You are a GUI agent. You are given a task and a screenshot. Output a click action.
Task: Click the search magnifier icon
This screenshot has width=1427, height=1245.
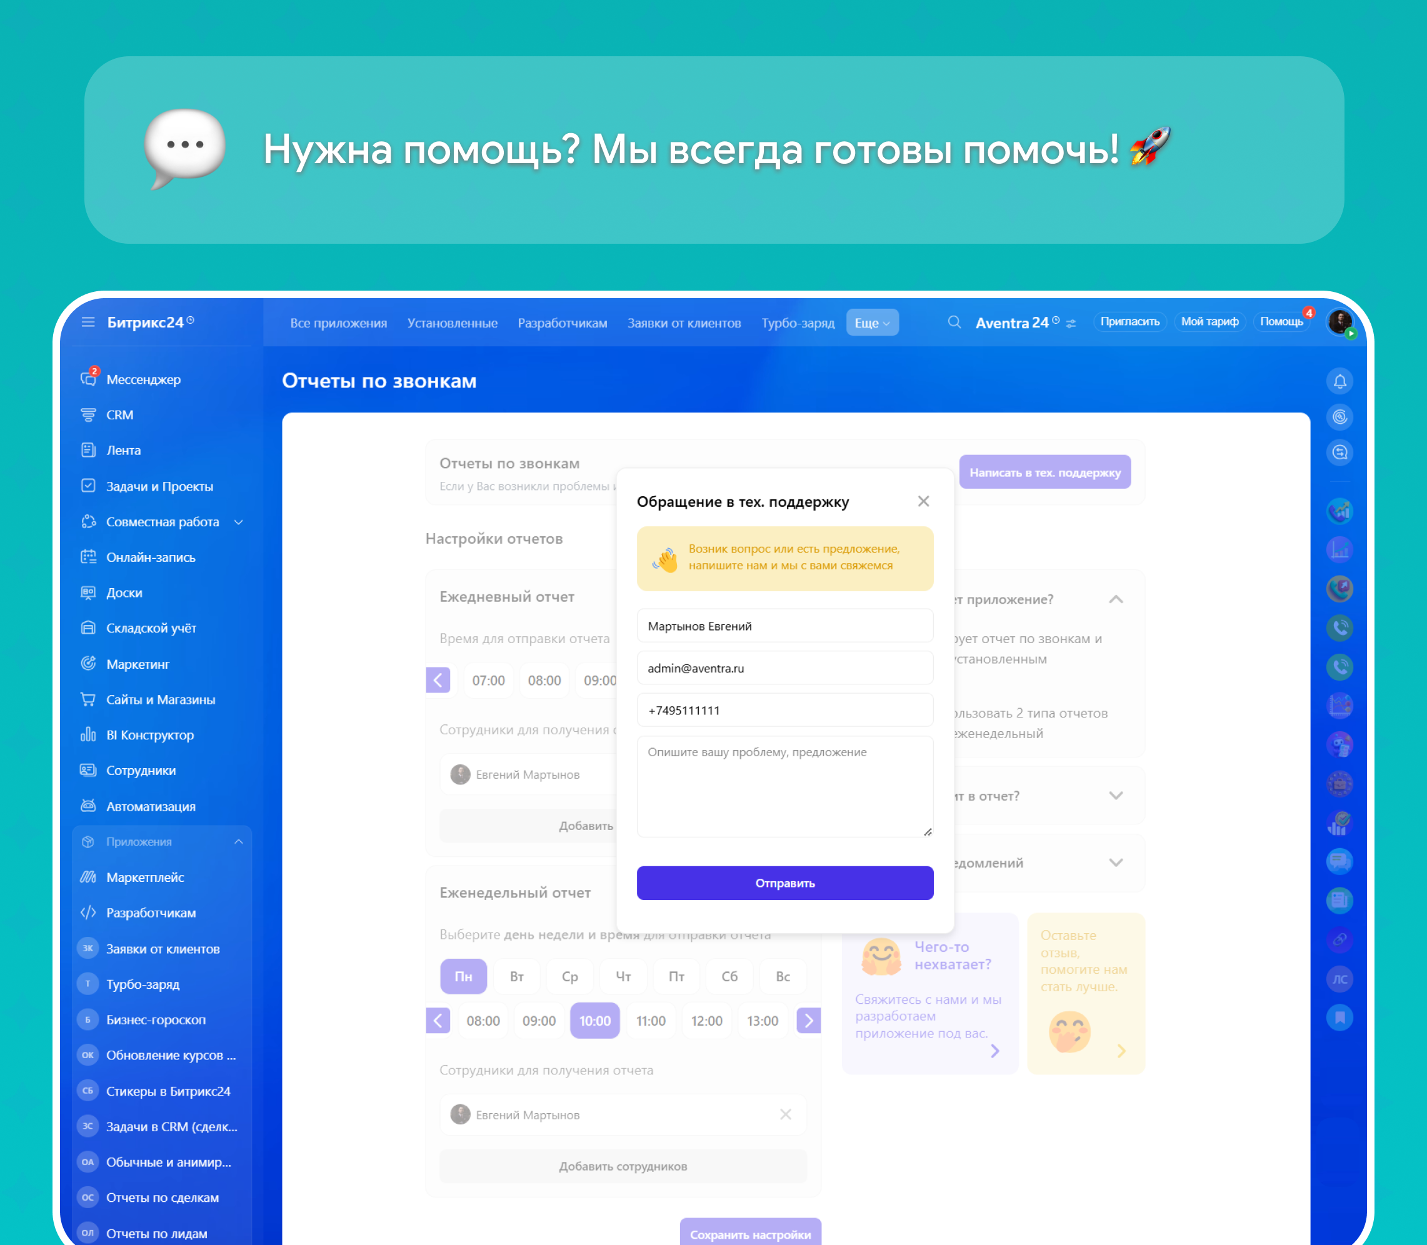954,322
